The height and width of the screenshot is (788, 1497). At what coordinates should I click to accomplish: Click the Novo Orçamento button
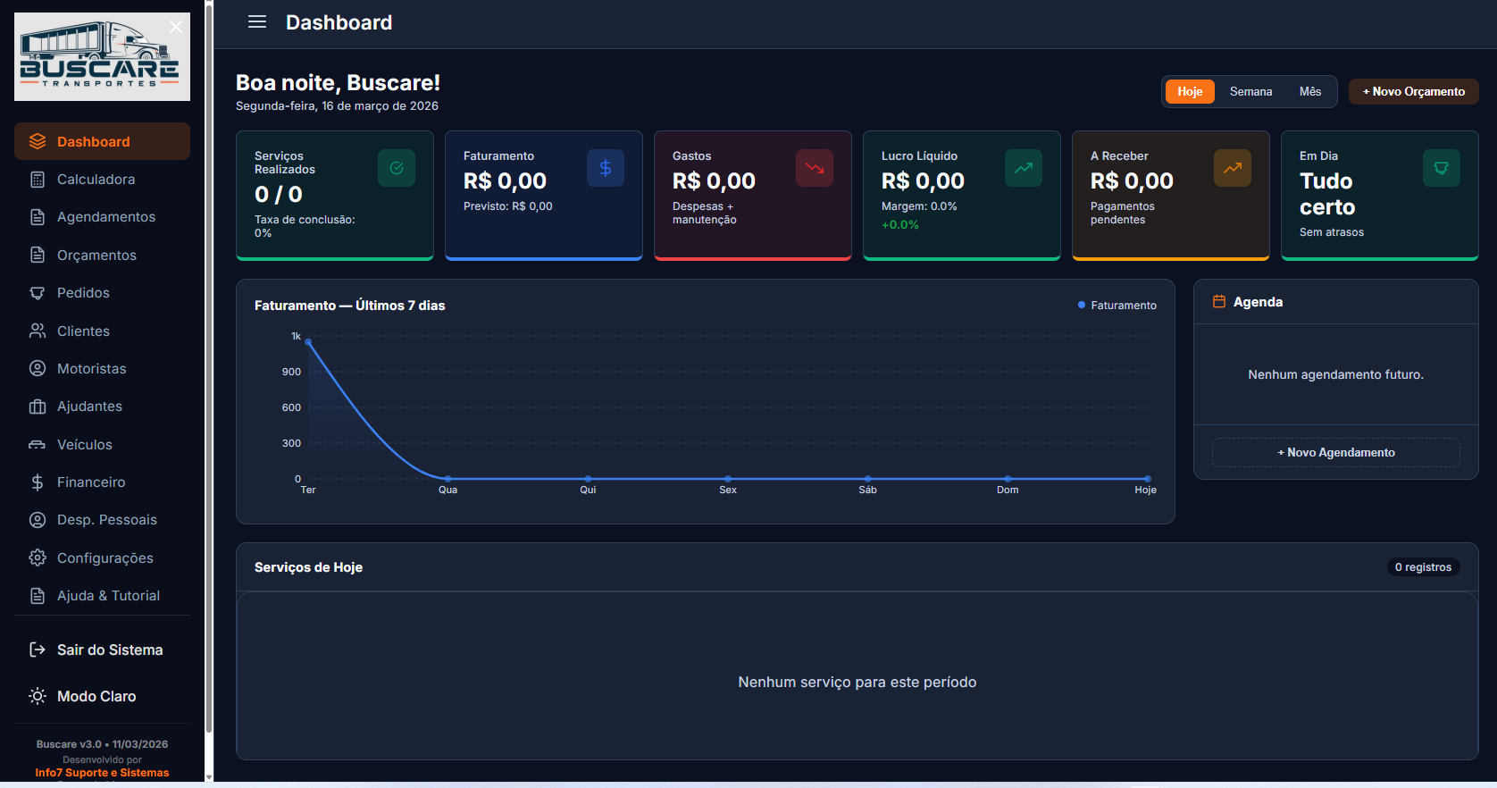(1413, 92)
